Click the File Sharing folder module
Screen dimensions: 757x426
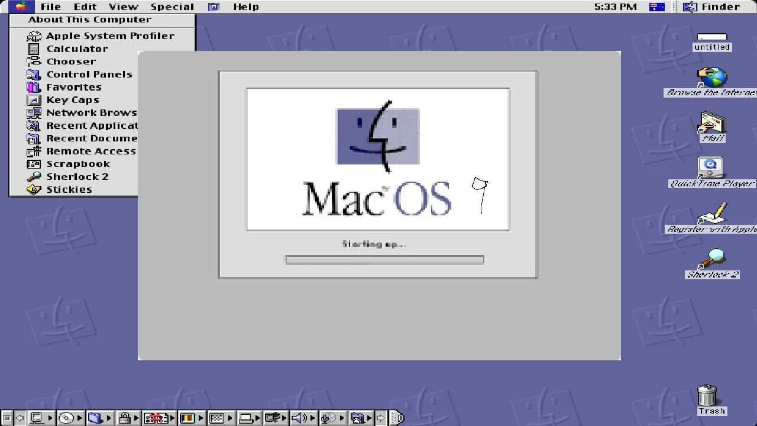95,418
